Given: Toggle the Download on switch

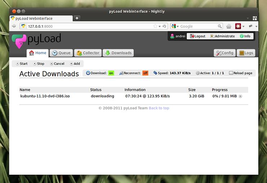Looking at the screenshot, I should [111, 73].
